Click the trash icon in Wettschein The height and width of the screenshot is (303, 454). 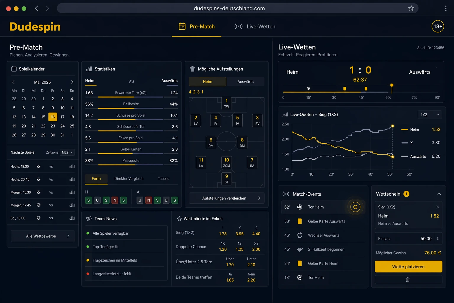click(408, 280)
